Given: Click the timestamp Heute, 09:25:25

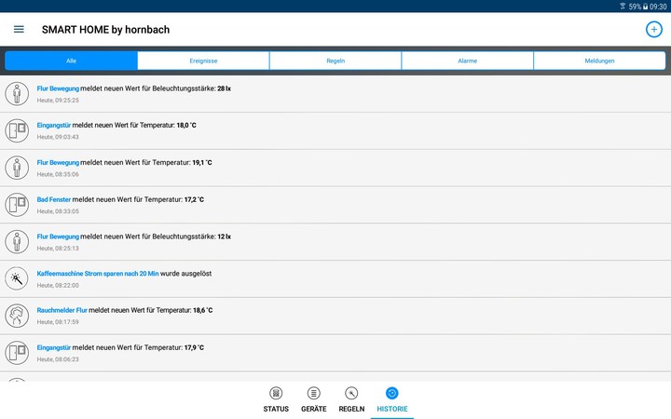Looking at the screenshot, I should point(58,101).
